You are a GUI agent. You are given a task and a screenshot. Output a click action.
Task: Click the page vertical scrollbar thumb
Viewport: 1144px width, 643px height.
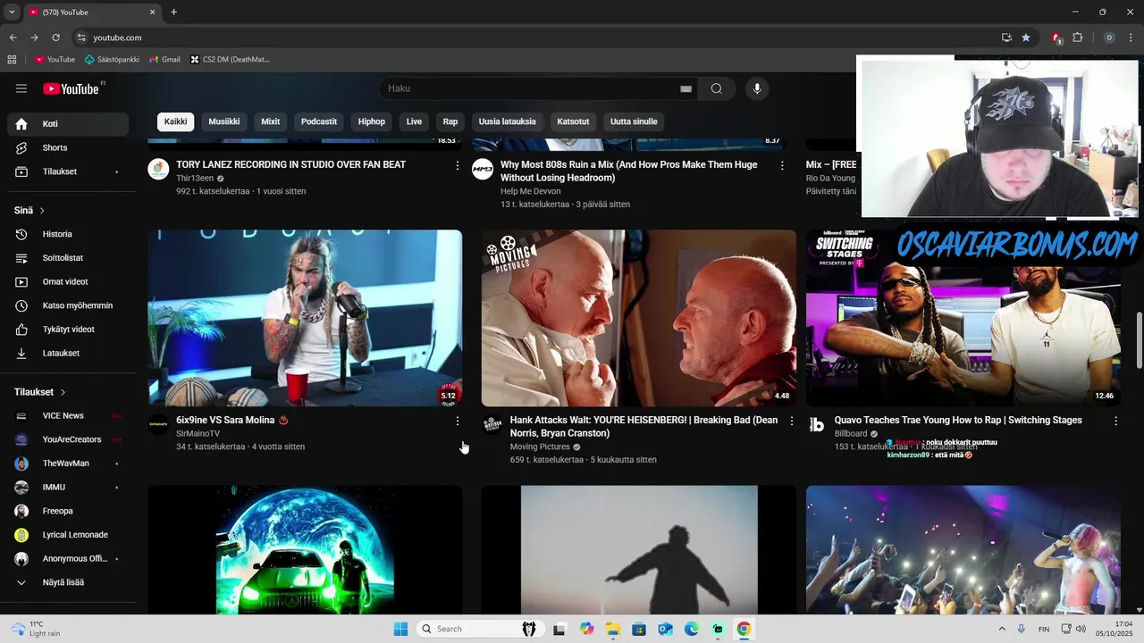(x=1139, y=339)
